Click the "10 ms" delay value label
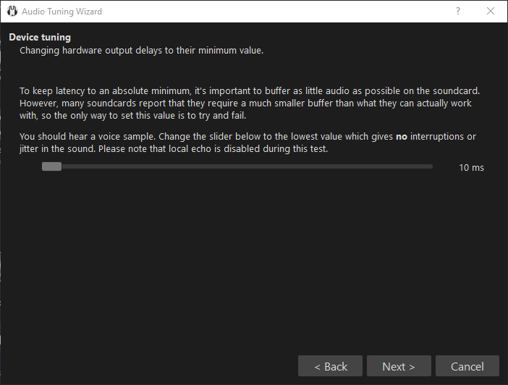Image resolution: width=508 pixels, height=385 pixels. [471, 168]
